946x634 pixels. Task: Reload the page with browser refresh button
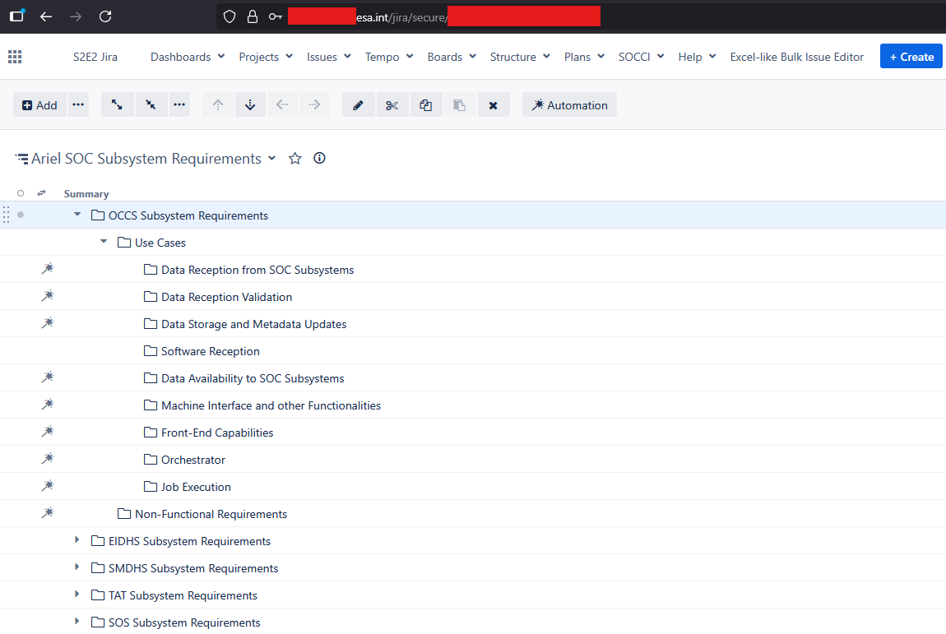pyautogui.click(x=105, y=16)
